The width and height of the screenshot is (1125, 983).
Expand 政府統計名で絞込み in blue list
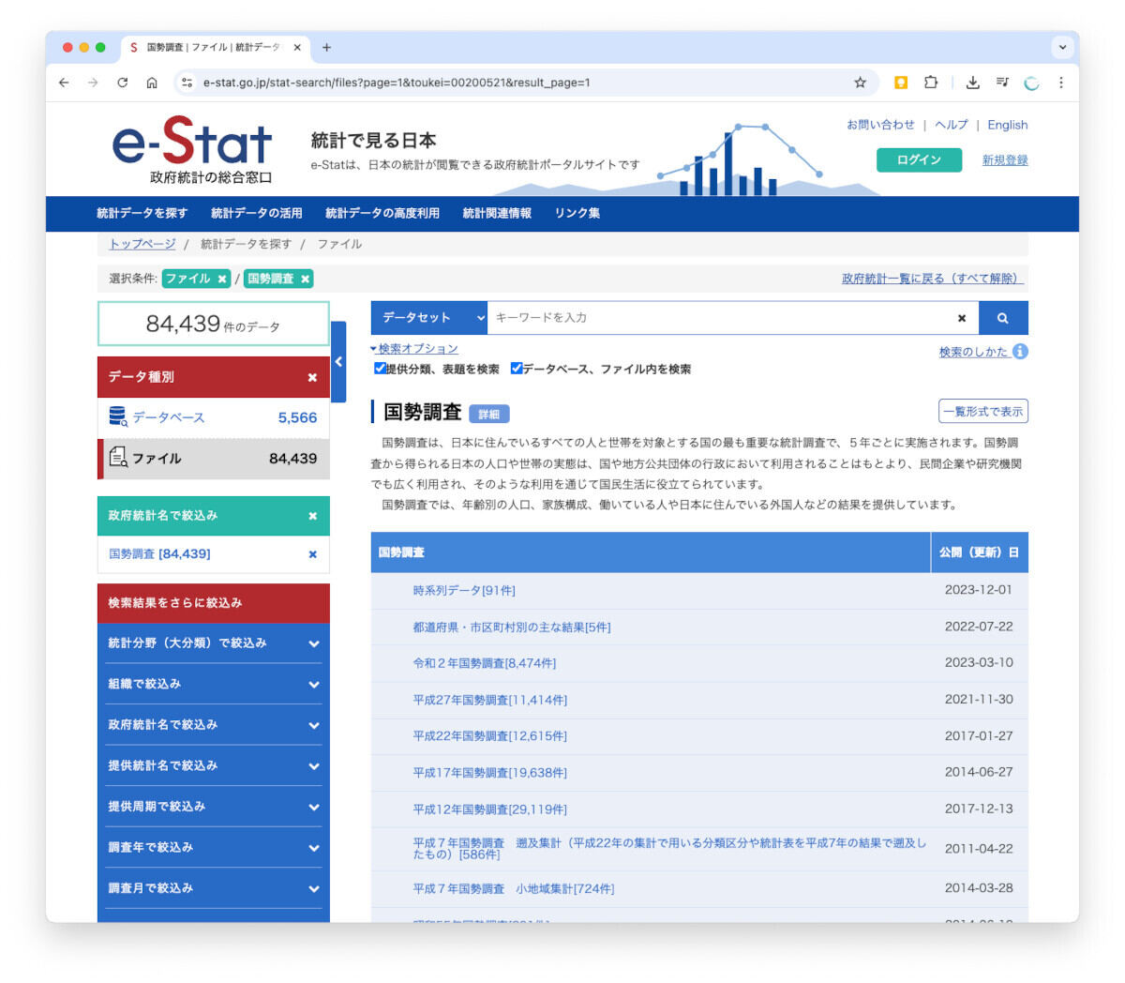pyautogui.click(x=214, y=725)
